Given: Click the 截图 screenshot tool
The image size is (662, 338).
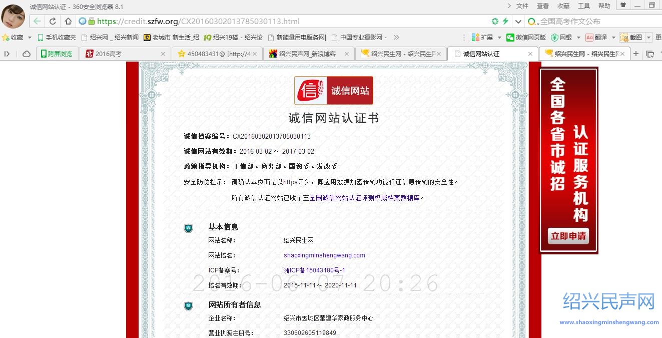Looking at the screenshot, I should pos(631,38).
